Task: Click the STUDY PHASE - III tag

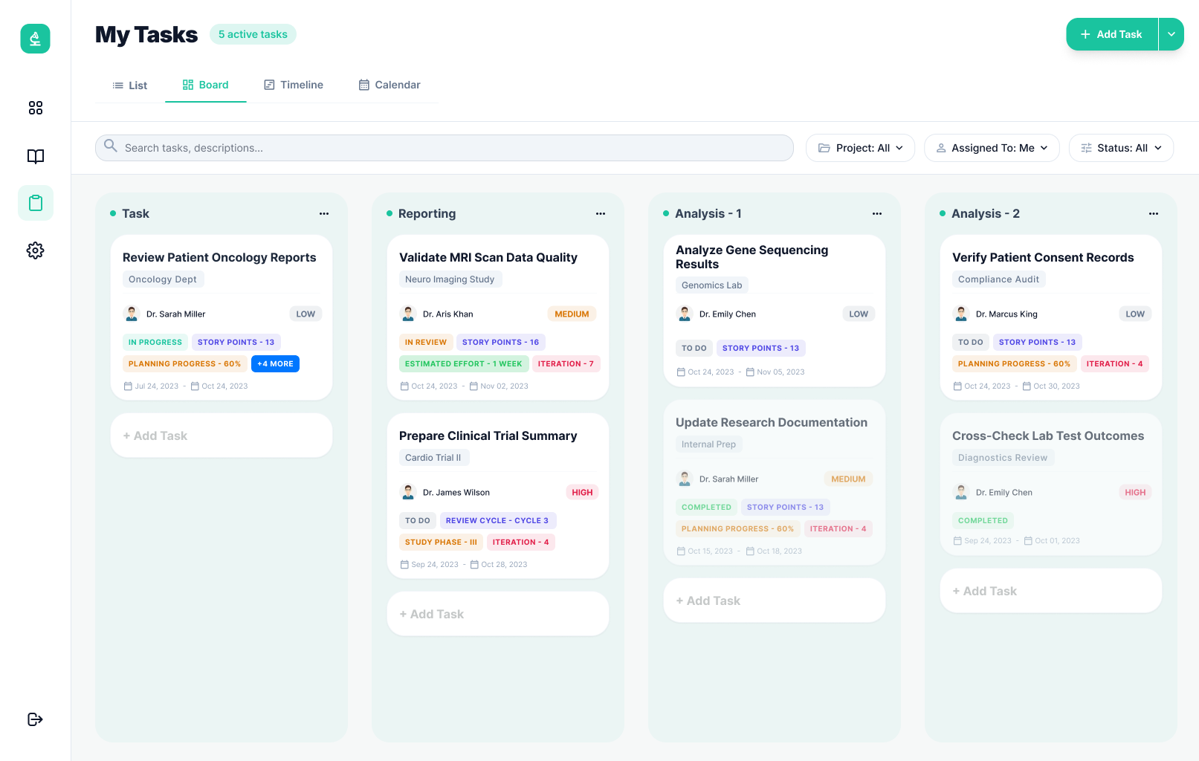Action: pos(442,543)
